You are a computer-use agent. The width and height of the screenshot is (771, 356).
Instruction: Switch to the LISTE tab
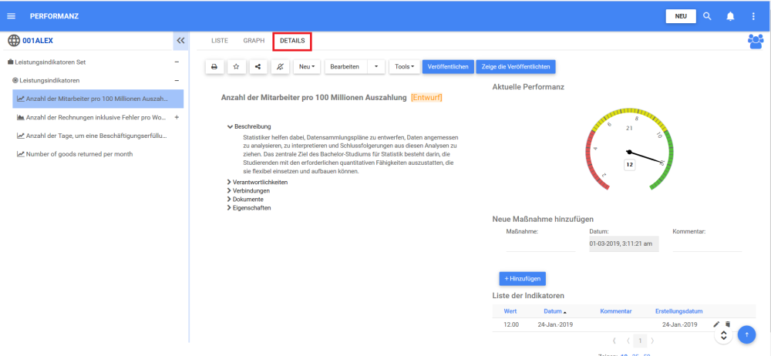click(220, 41)
